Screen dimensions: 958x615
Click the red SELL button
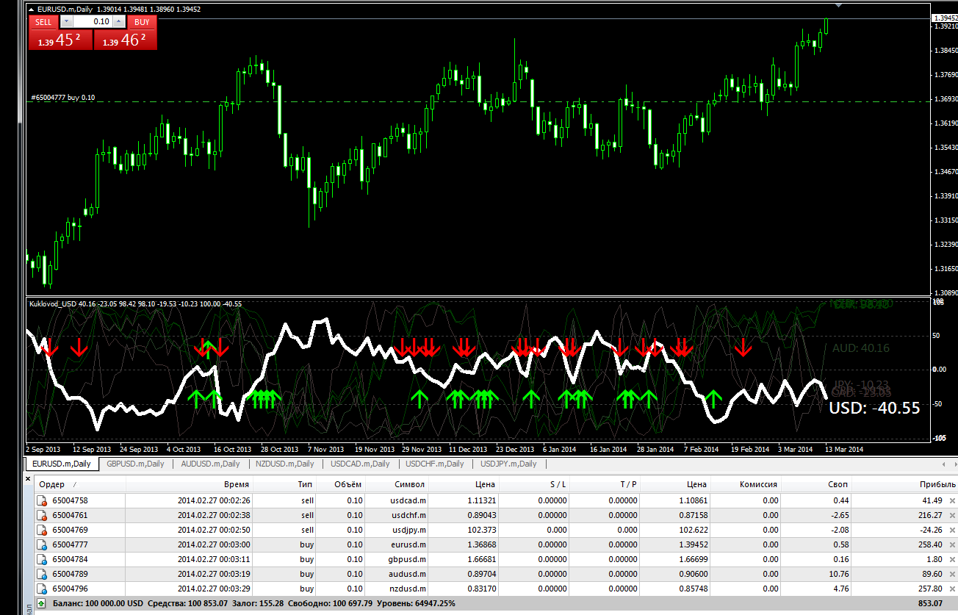pos(43,22)
